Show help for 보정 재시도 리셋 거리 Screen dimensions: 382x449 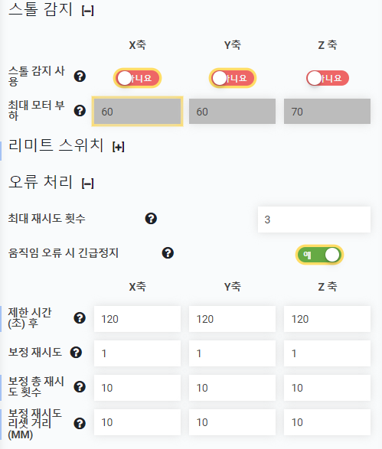(80, 424)
